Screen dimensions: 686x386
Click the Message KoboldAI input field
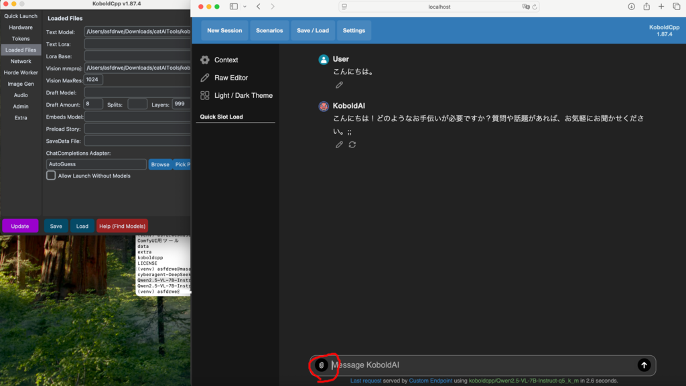[x=481, y=365]
